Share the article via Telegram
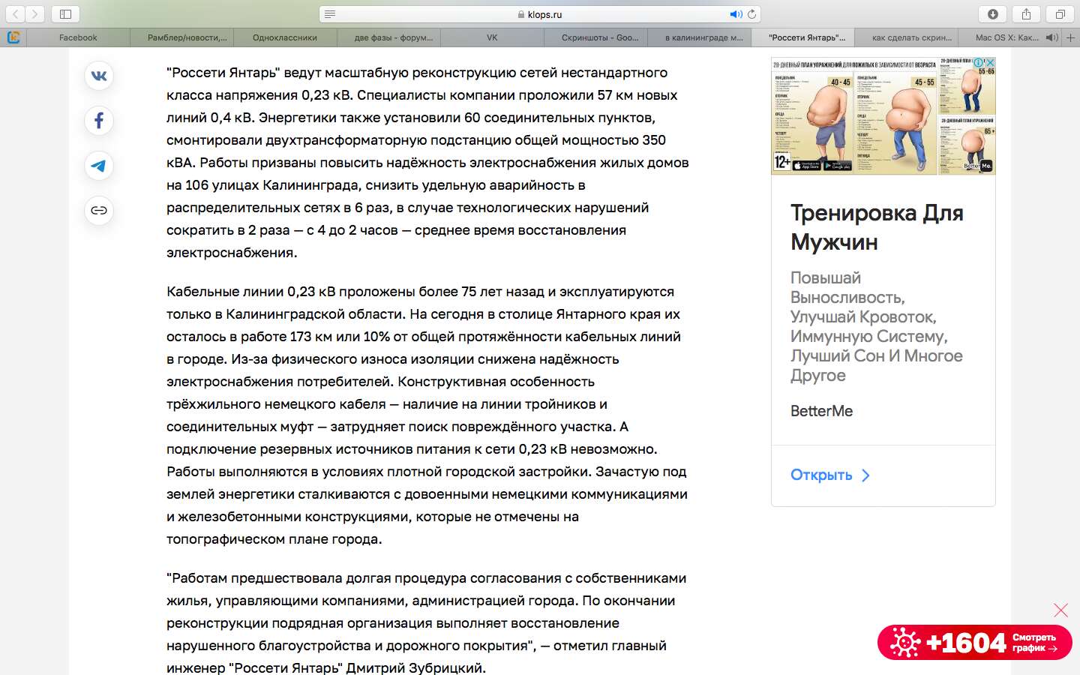1080x675 pixels. tap(99, 166)
